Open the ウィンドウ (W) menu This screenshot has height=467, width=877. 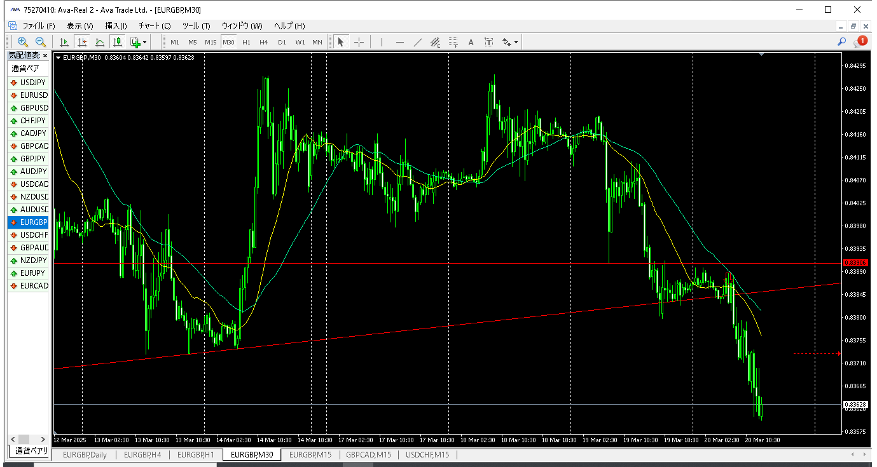[242, 26]
